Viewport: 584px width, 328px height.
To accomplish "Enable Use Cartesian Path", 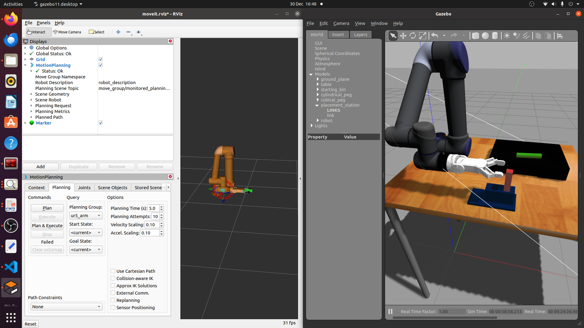I will [113, 271].
